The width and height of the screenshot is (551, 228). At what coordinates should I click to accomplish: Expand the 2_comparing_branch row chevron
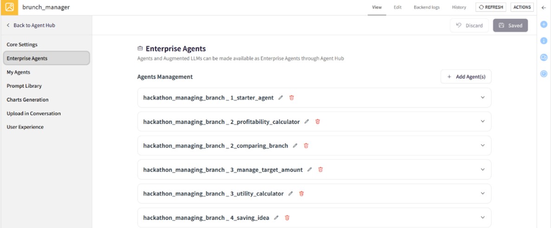483,145
